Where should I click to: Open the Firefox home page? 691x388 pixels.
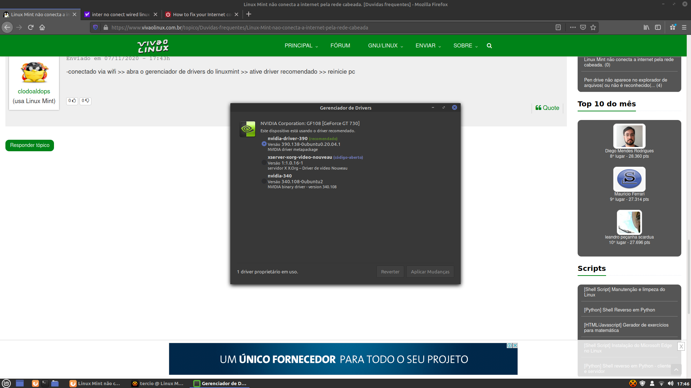coord(42,27)
